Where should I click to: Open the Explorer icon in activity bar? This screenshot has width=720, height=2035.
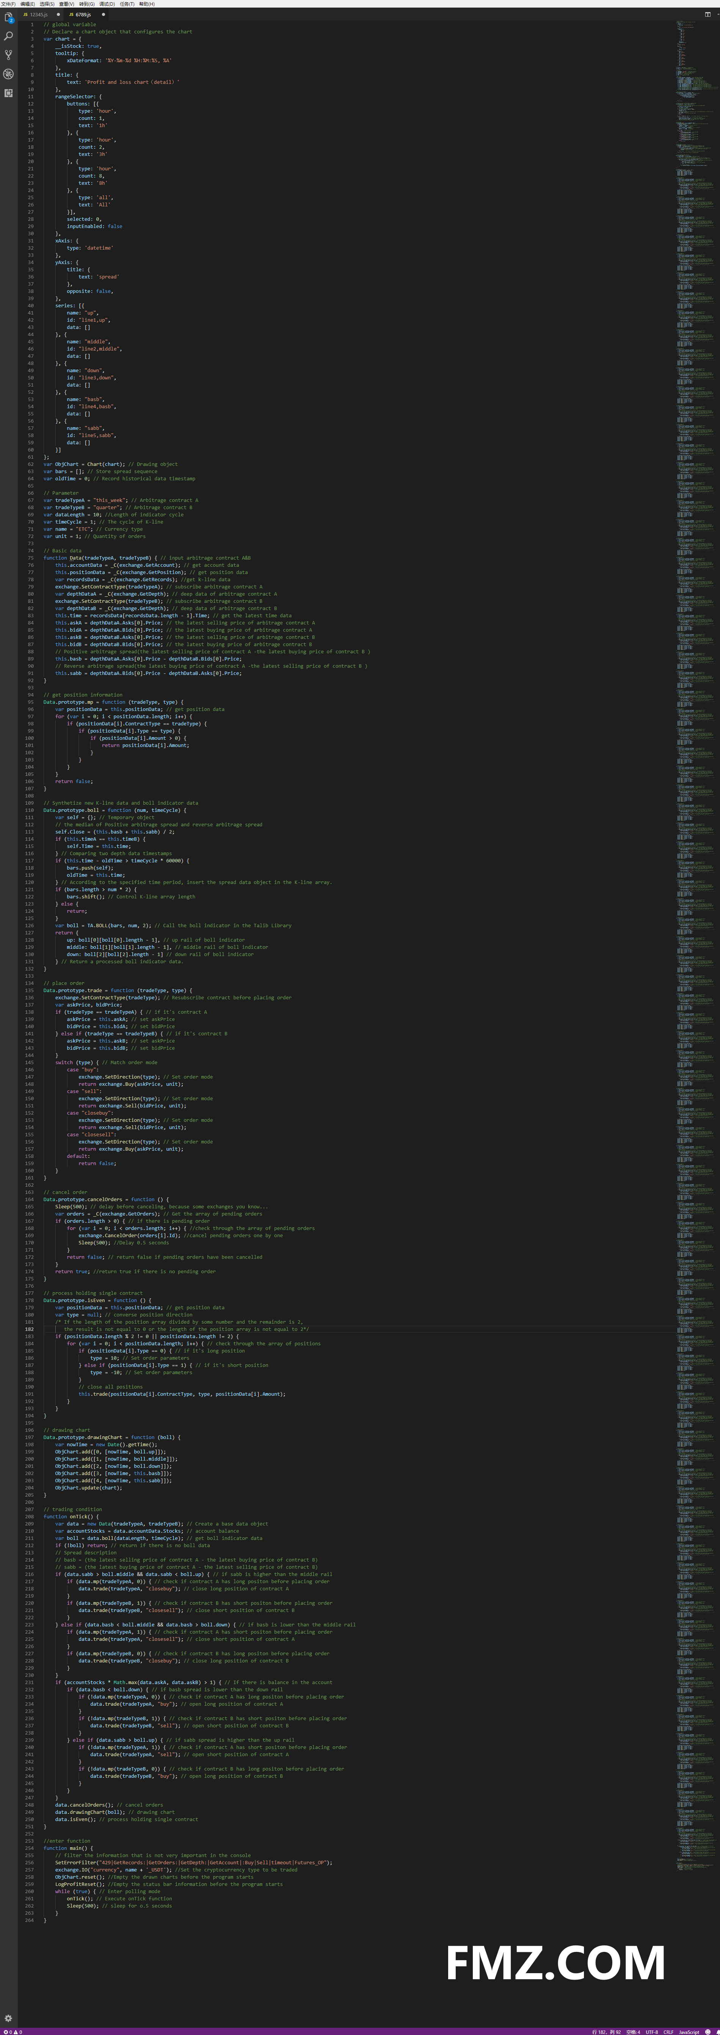coord(9,17)
